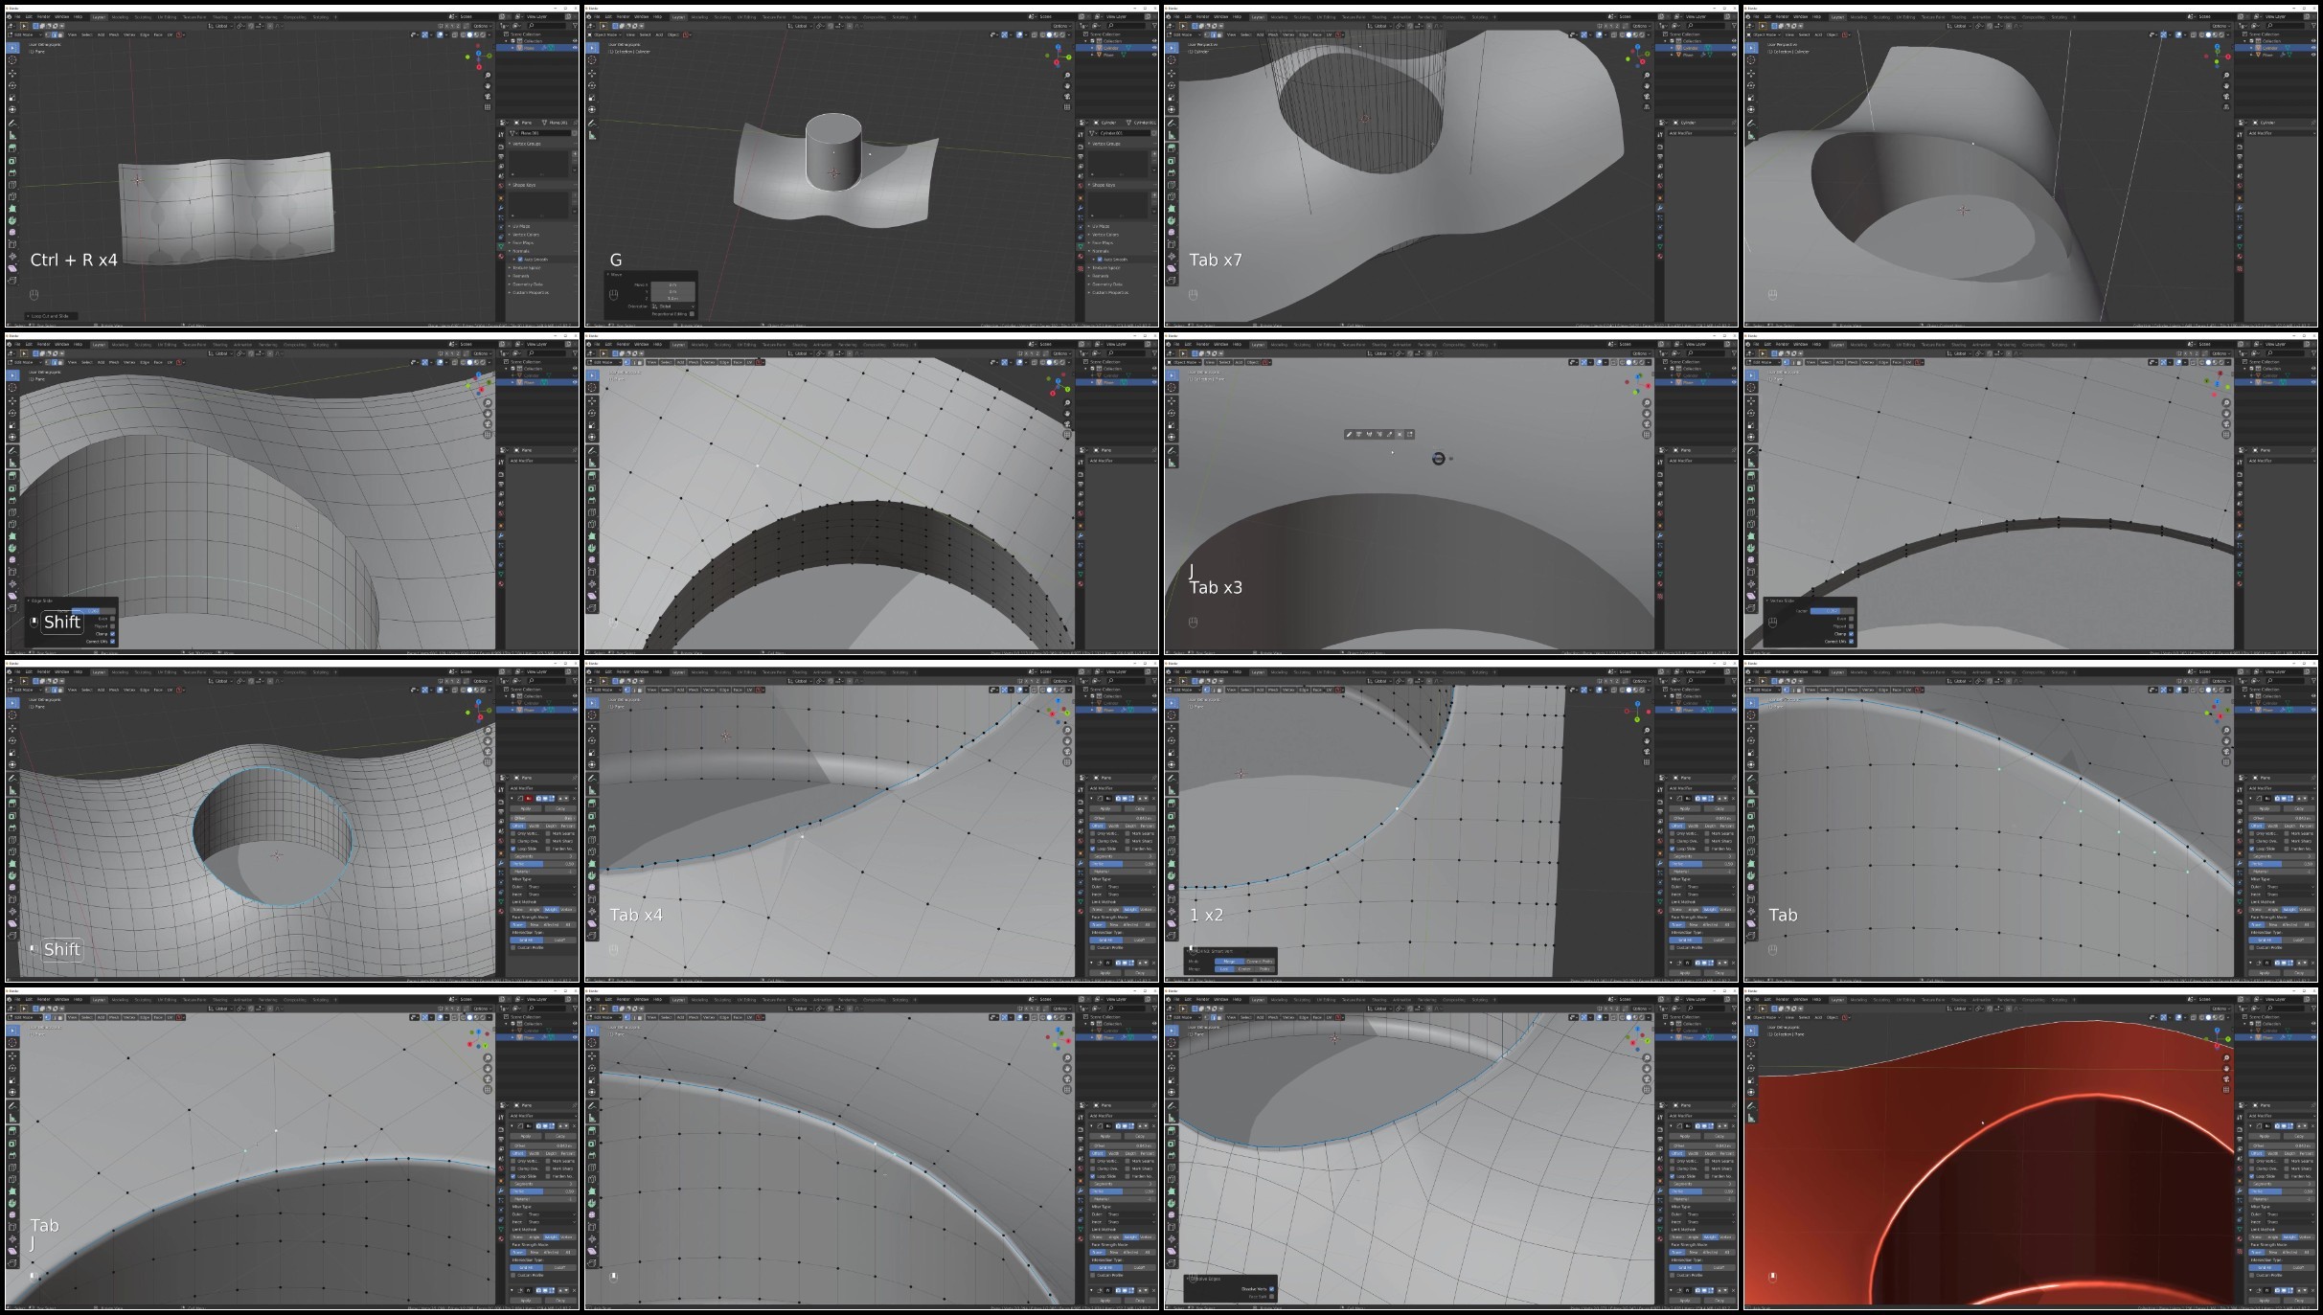The image size is (2323, 1315).
Task: Enable the Auto Smooth checkbox in the 'Ctrl + R x4' frame
Action: click(520, 260)
